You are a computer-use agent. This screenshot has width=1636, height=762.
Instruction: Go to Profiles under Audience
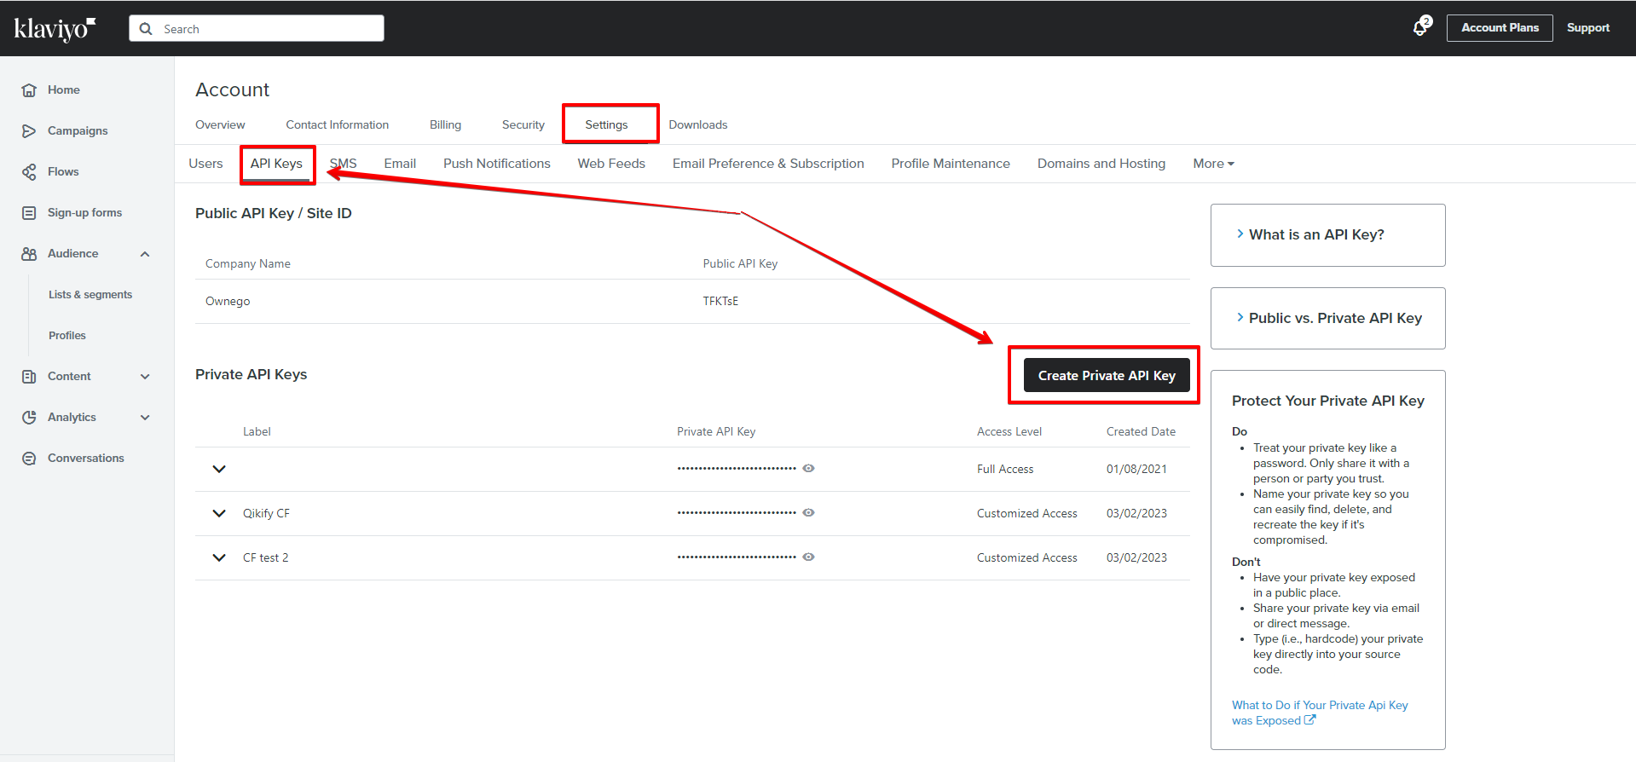67,336
